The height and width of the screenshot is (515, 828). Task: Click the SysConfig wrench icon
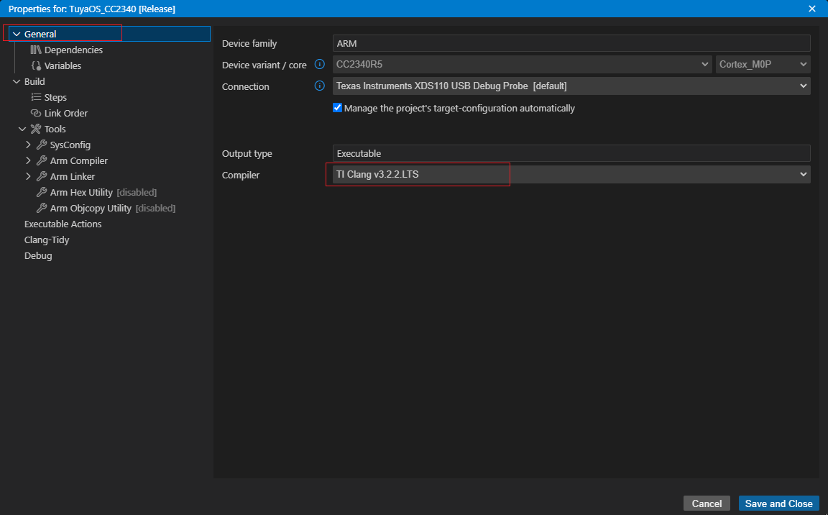[42, 145]
